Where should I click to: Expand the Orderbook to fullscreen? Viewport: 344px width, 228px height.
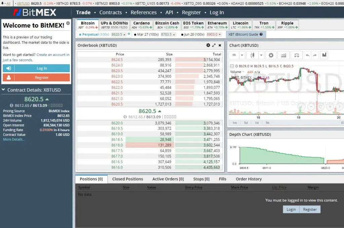click(214, 45)
